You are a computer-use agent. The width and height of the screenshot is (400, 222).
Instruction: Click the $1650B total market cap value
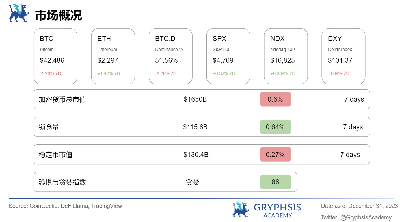(x=195, y=100)
